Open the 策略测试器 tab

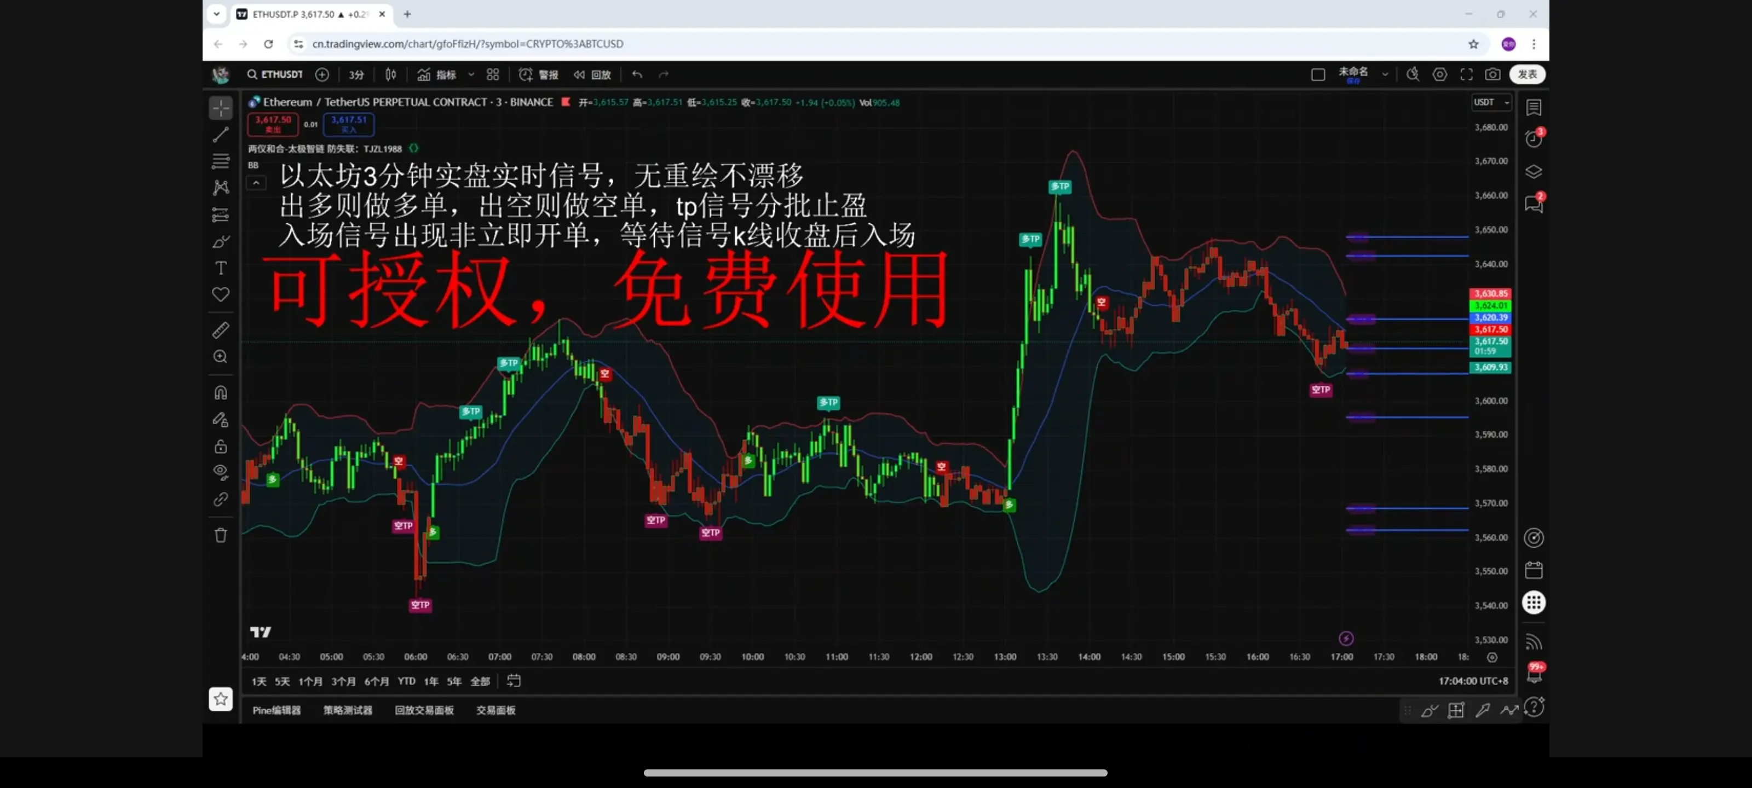coord(348,710)
